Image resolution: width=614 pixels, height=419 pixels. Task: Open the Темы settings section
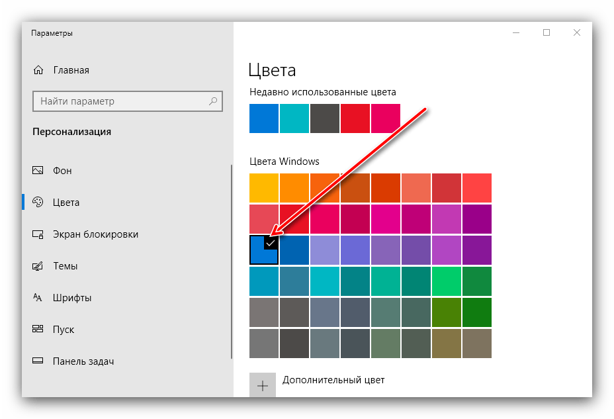point(65,266)
